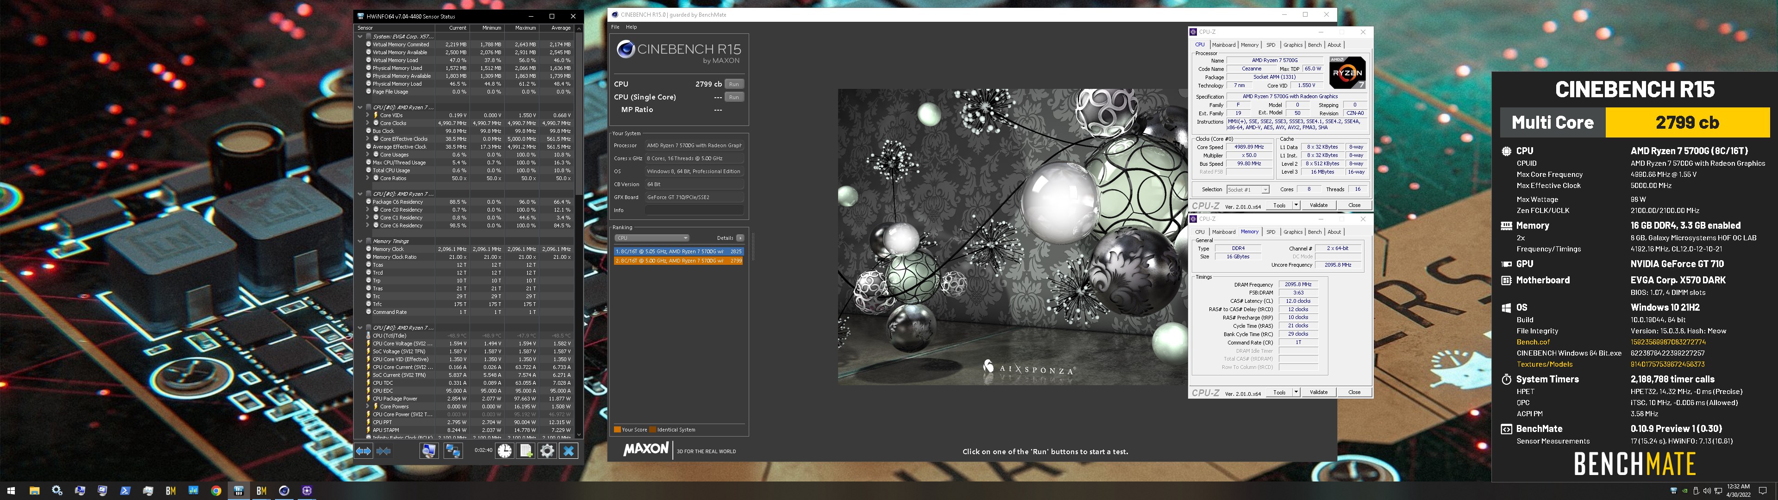Open the performance monitor graph taskbar icon
Viewport: 1778px width, 500px height.
[148, 491]
